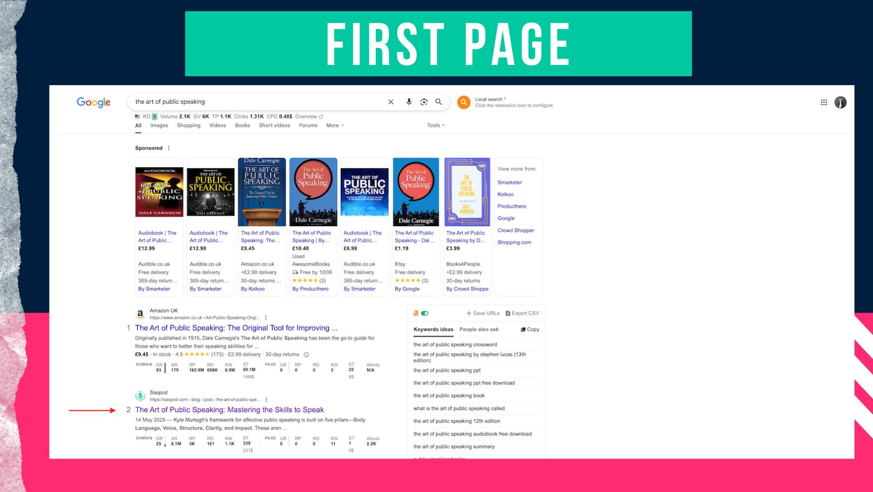Viewport: 873px width, 492px height.
Task: Select 'the art of public speaking crossword' keyword
Action: coord(455,345)
